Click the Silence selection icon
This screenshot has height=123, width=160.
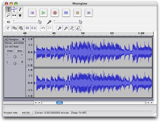click(34, 28)
